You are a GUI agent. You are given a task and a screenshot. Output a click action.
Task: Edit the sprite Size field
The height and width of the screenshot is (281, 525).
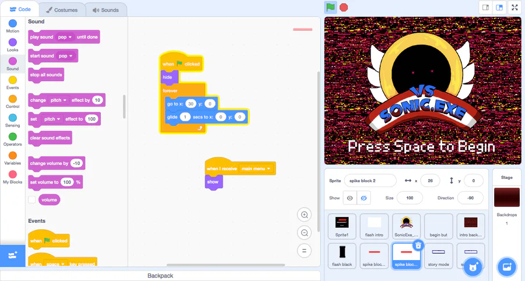point(409,198)
